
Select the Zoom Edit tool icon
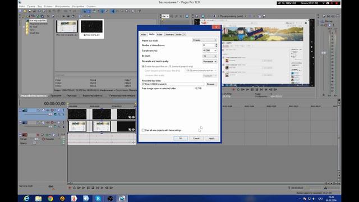127,11
